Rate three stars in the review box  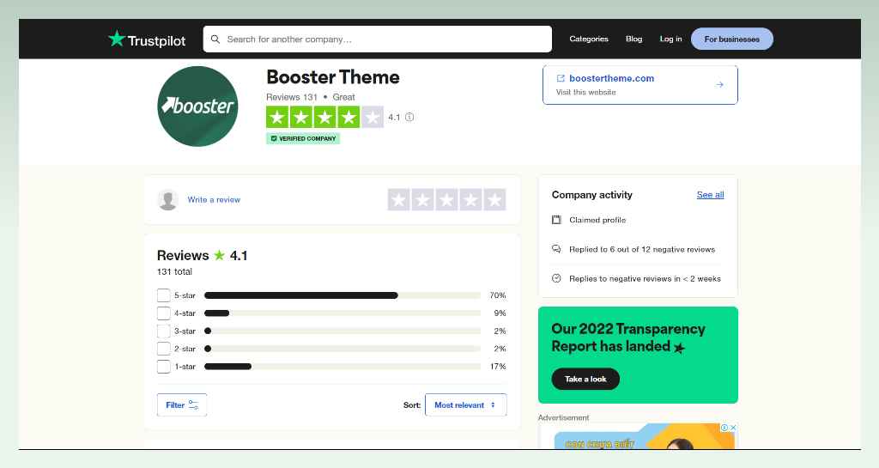446,199
